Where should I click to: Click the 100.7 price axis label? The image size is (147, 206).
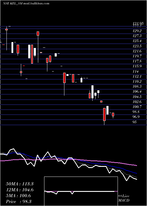pyautogui.click(x=137, y=107)
